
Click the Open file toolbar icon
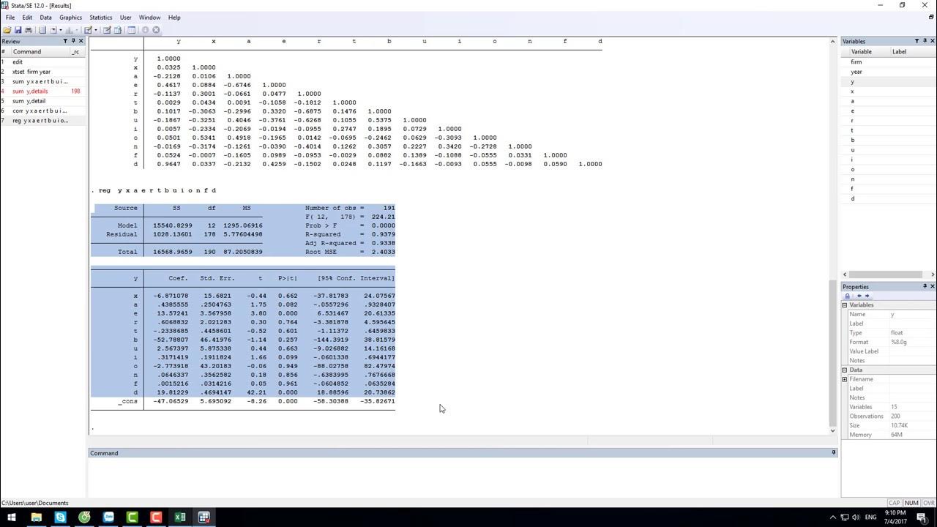(7, 30)
